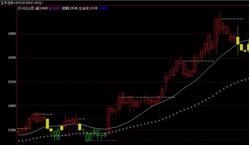Click the 峰:2465 indicator value
The width and height of the screenshot is (249, 145).
click(42, 8)
